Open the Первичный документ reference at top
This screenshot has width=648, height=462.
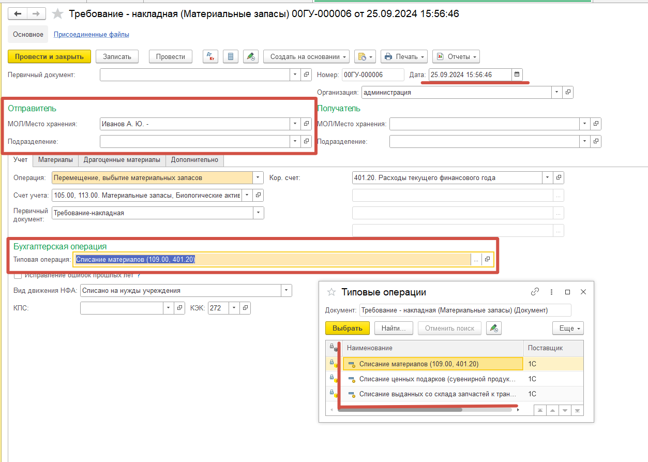coord(306,75)
